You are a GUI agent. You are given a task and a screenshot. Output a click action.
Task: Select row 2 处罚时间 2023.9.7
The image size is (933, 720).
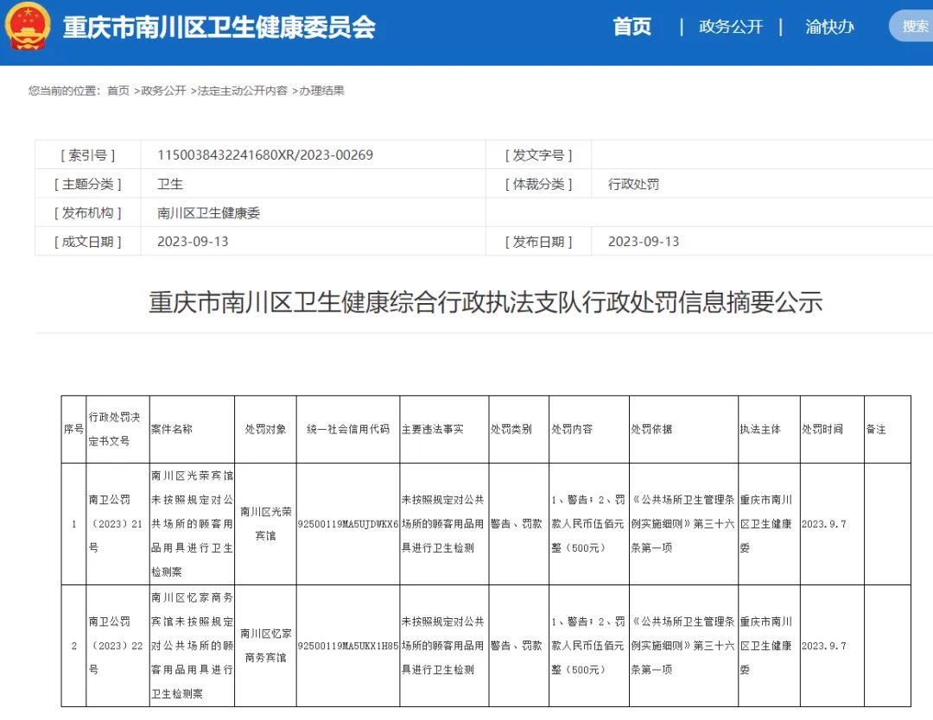click(823, 646)
